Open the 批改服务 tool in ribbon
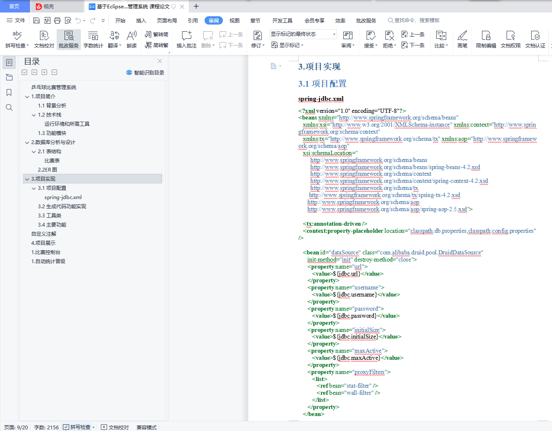Viewport: 552px width, 431px height. pos(69,39)
